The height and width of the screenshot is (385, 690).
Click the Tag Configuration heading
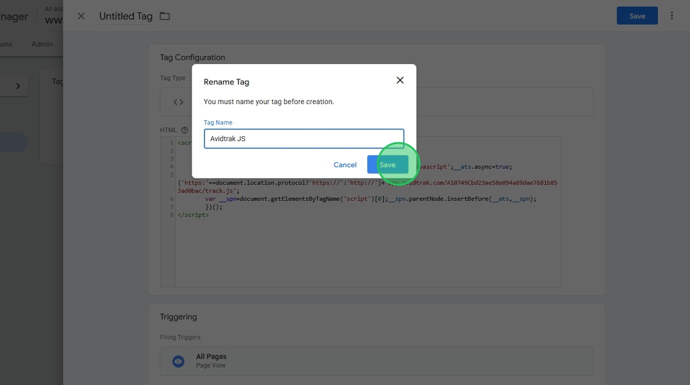coord(192,57)
